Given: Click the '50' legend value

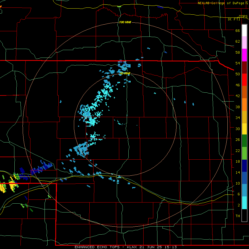Looking at the screenshot, I should click(238, 74).
